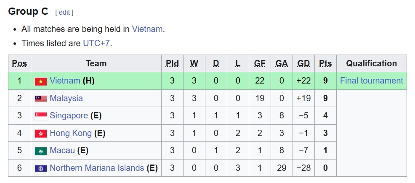Viewport: 415px width, 183px height.
Task: Open the Northern Mariana Islands team link
Action: (97, 168)
